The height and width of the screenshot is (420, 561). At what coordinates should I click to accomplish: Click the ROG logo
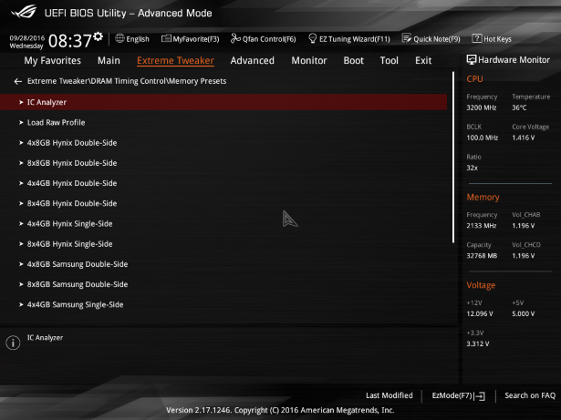coord(24,12)
